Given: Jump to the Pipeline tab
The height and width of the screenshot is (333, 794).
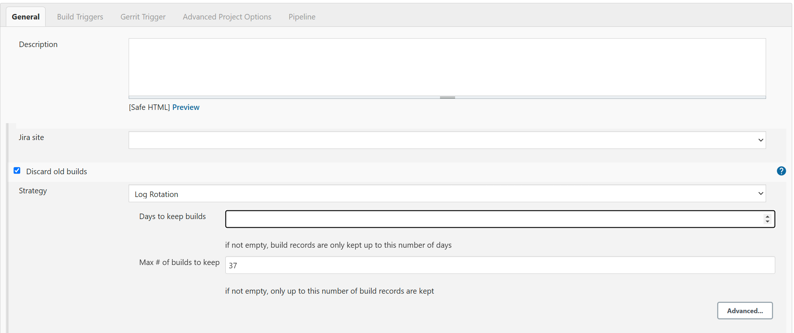Looking at the screenshot, I should pyautogui.click(x=302, y=17).
